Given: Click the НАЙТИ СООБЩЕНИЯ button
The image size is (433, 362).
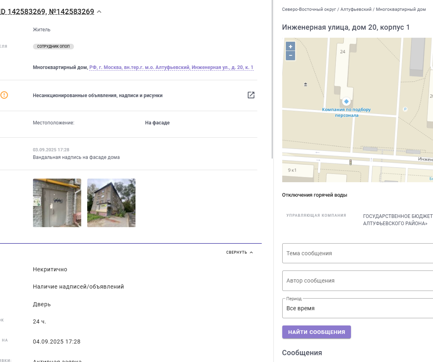Looking at the screenshot, I should [316, 332].
